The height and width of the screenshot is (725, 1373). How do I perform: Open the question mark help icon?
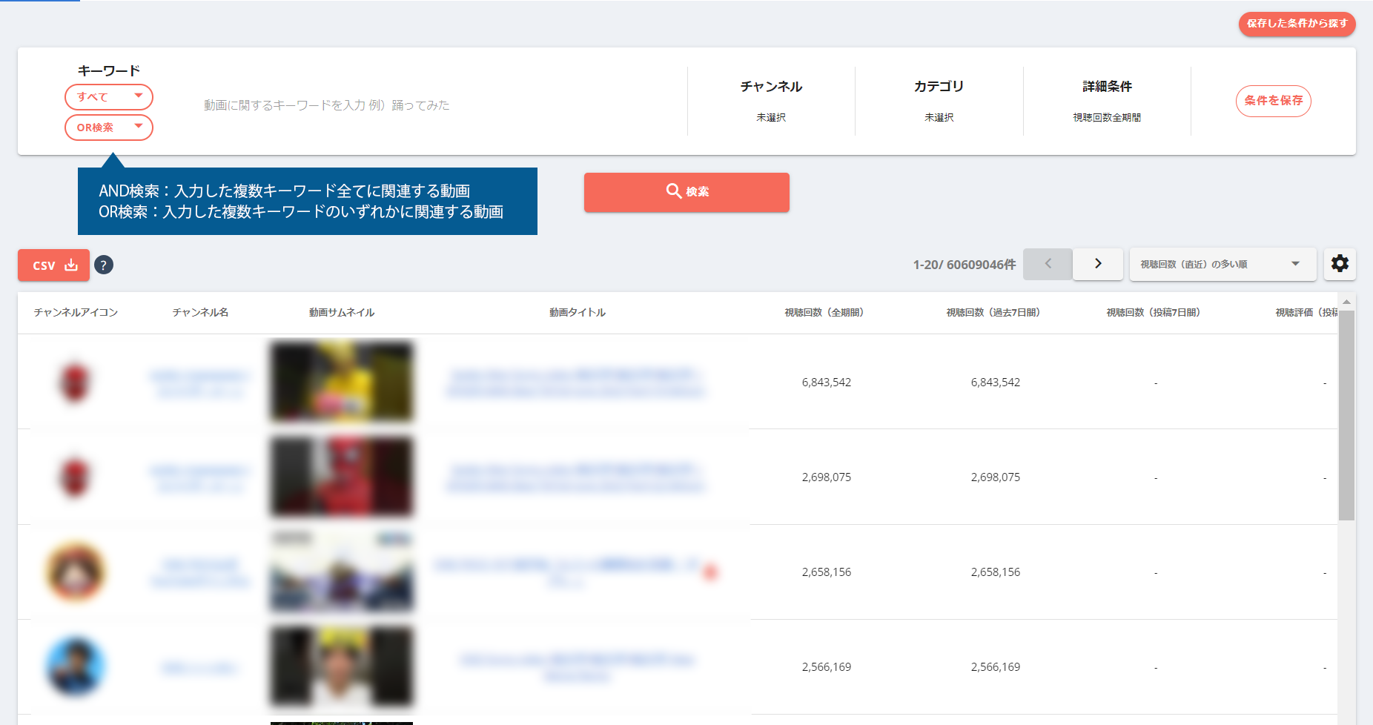point(104,265)
